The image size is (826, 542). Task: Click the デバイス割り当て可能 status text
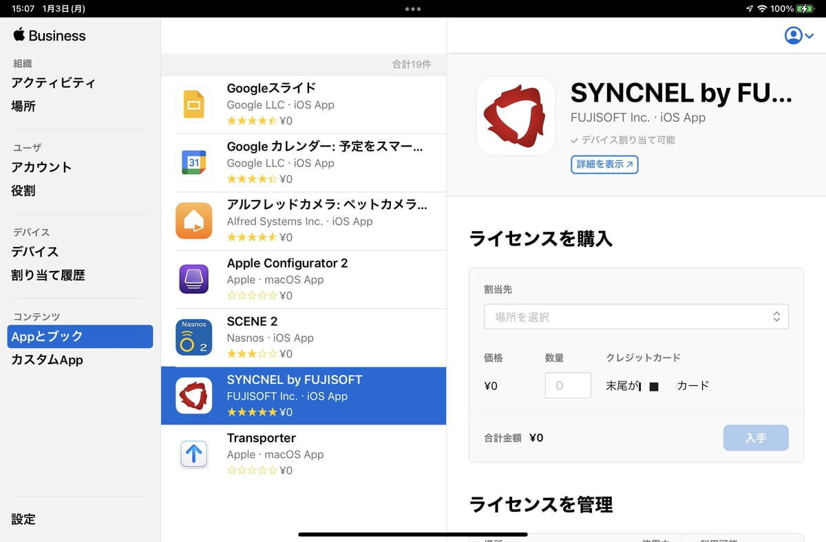623,140
